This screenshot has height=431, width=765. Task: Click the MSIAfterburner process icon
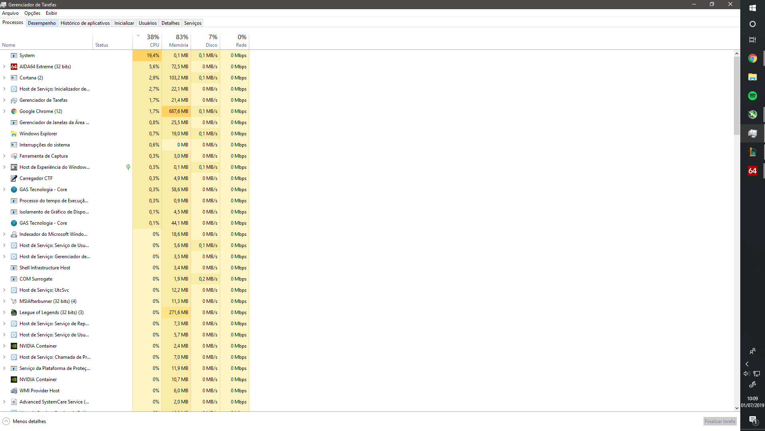pyautogui.click(x=14, y=301)
